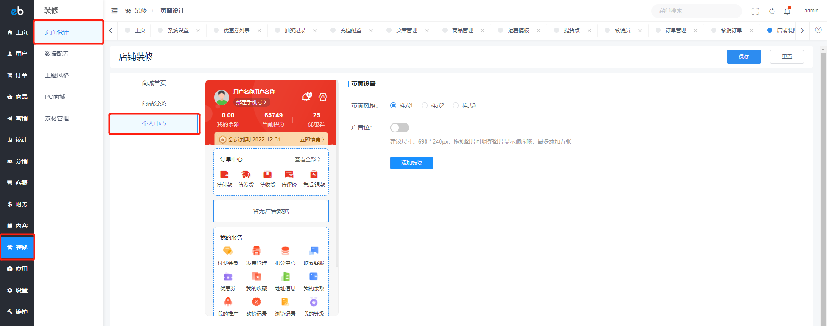Open the 财务 sidebar menu
827x326 pixels.
coord(17,204)
